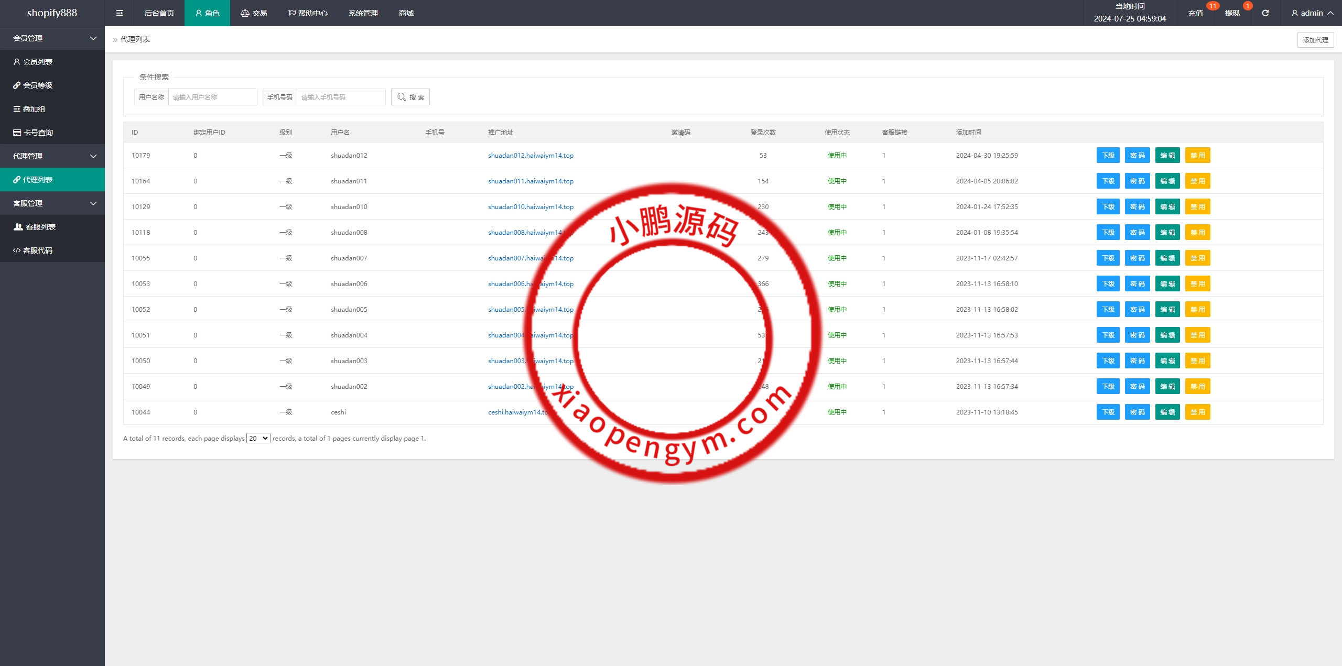
Task: Click 编辑 for agent ceshi
Action: coord(1167,412)
